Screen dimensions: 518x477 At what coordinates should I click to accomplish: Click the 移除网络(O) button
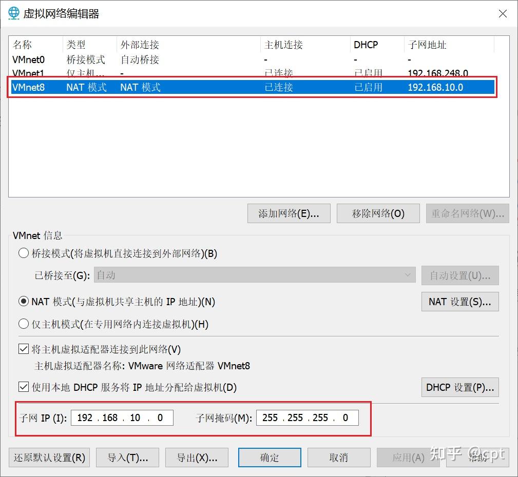click(x=378, y=213)
